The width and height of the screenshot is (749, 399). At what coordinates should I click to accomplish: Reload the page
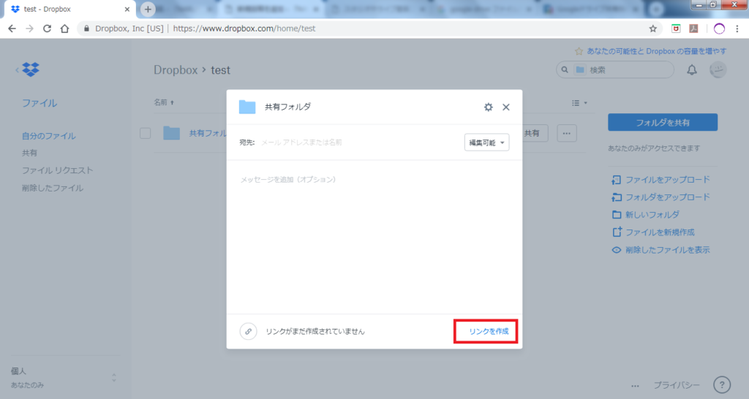pos(47,28)
